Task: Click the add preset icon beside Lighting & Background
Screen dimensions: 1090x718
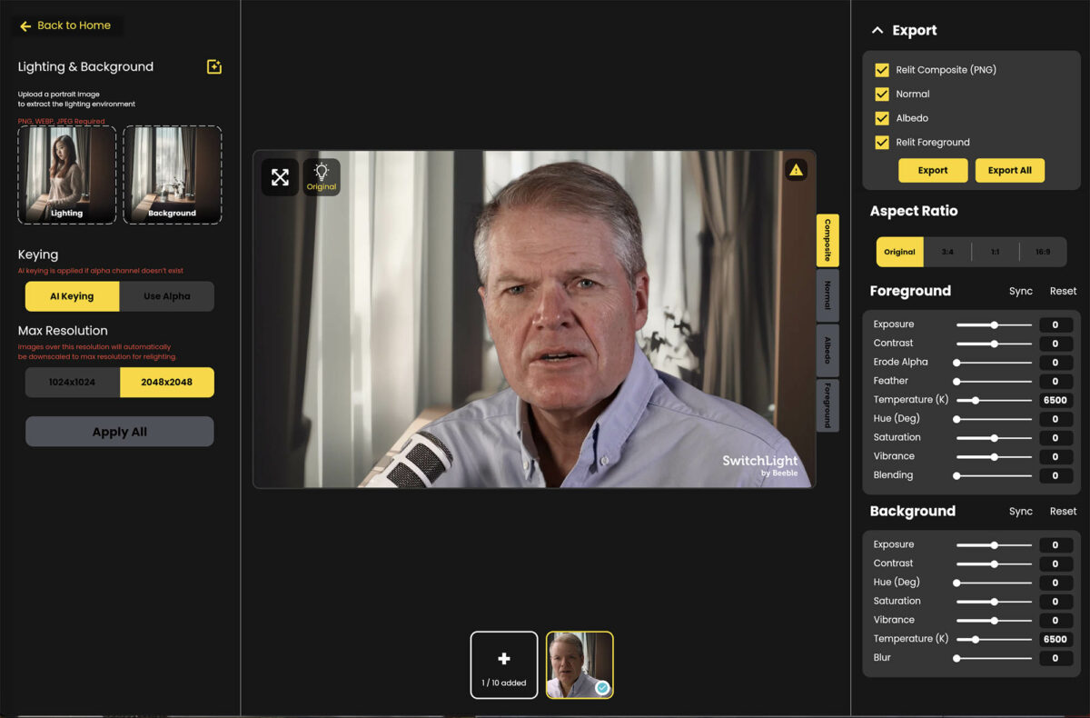Action: [214, 67]
